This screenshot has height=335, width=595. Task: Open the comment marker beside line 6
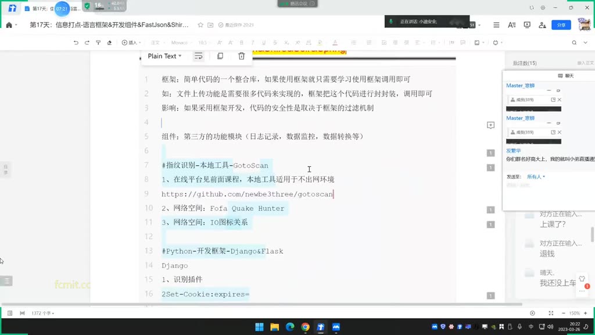tap(490, 153)
